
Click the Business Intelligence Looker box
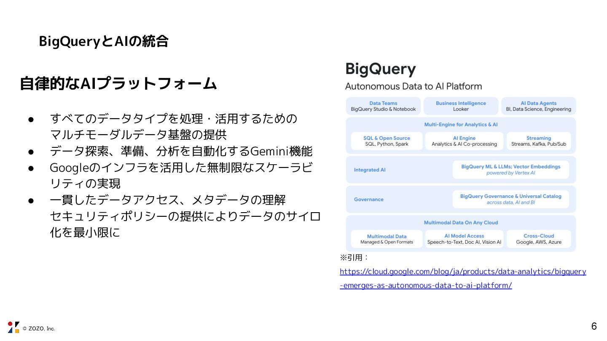pos(461,106)
